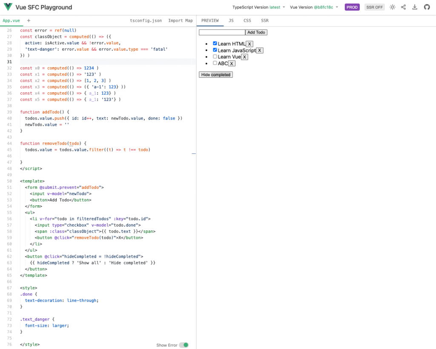Click the Learn Vue todo text

229,57
